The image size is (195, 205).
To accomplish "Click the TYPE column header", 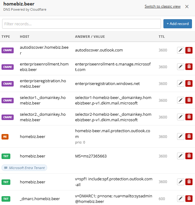I will 6,37.
